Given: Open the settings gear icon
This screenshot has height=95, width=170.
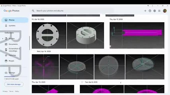Looking at the screenshot, I should point(154,11).
